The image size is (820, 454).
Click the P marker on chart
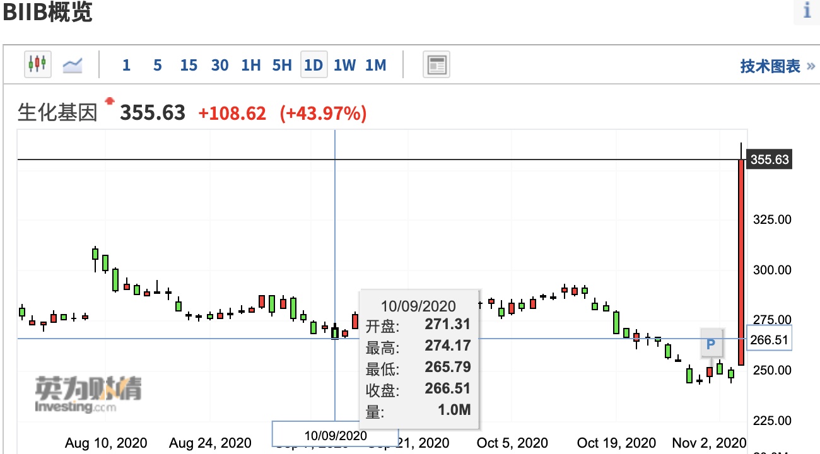point(711,344)
